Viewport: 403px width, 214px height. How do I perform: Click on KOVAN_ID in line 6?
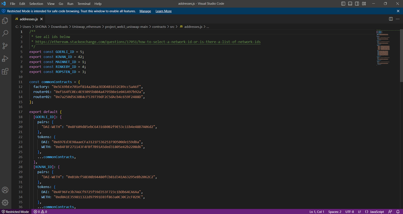click(x=64, y=57)
